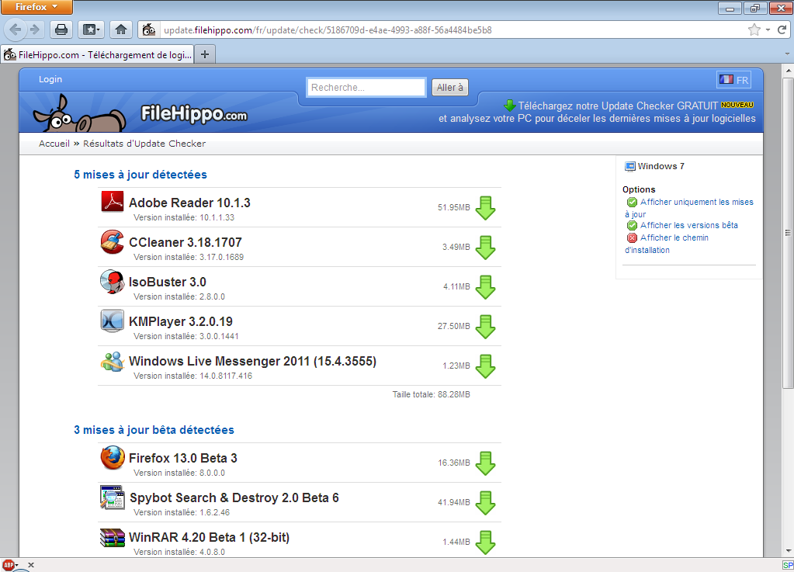Click the Résultats d'Update Checker breadcrumb
This screenshot has width=794, height=572.
pos(144,144)
